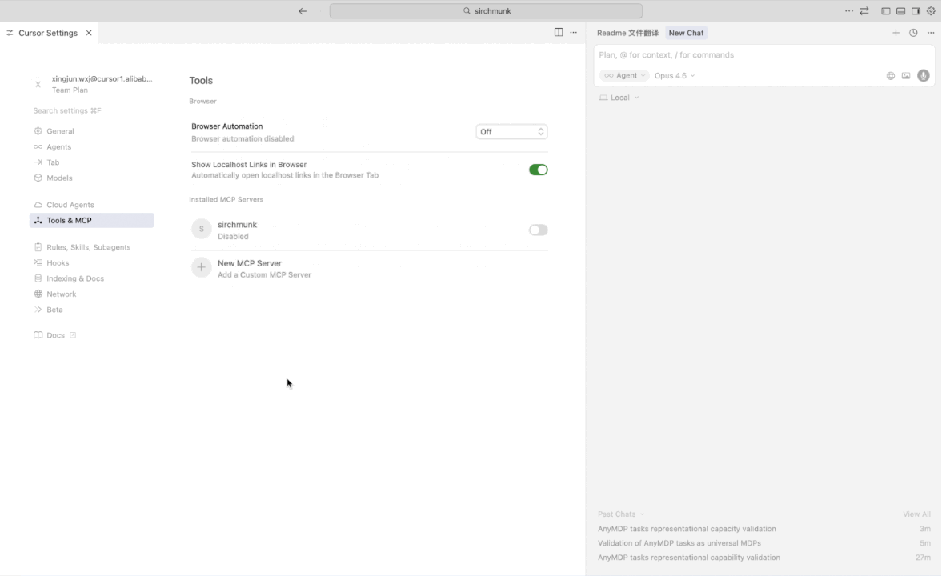
Task: Open the Network settings section
Action: 61,294
